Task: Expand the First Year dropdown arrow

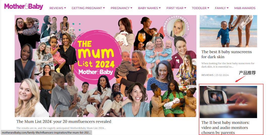Action: click(185, 8)
